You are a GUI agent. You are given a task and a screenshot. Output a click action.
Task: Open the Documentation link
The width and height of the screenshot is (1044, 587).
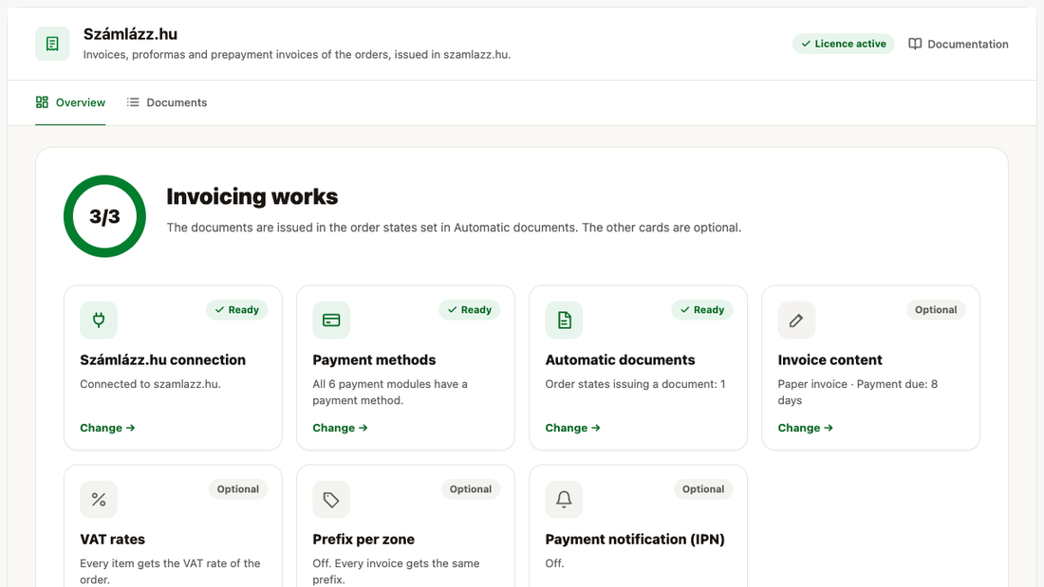[x=959, y=44]
